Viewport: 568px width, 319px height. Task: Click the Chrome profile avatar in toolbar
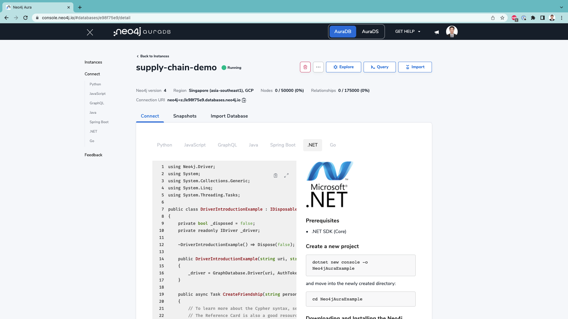point(552,18)
